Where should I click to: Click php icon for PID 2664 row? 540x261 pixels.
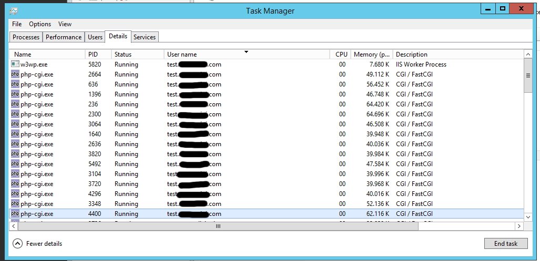[x=15, y=74]
